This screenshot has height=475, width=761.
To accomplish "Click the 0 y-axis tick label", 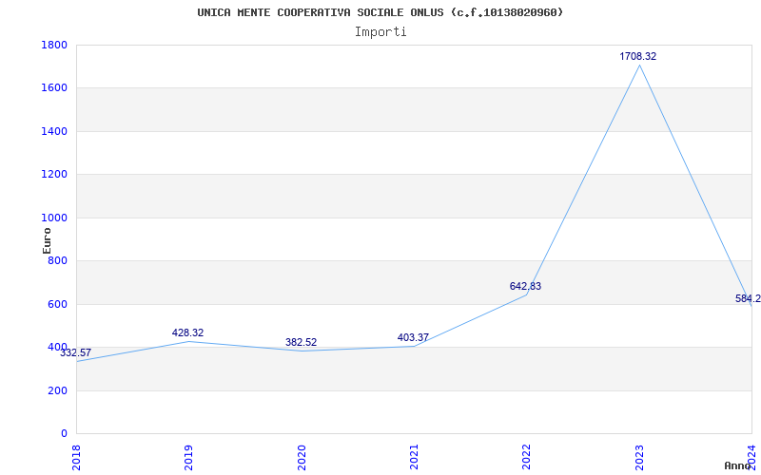I will pos(64,434).
